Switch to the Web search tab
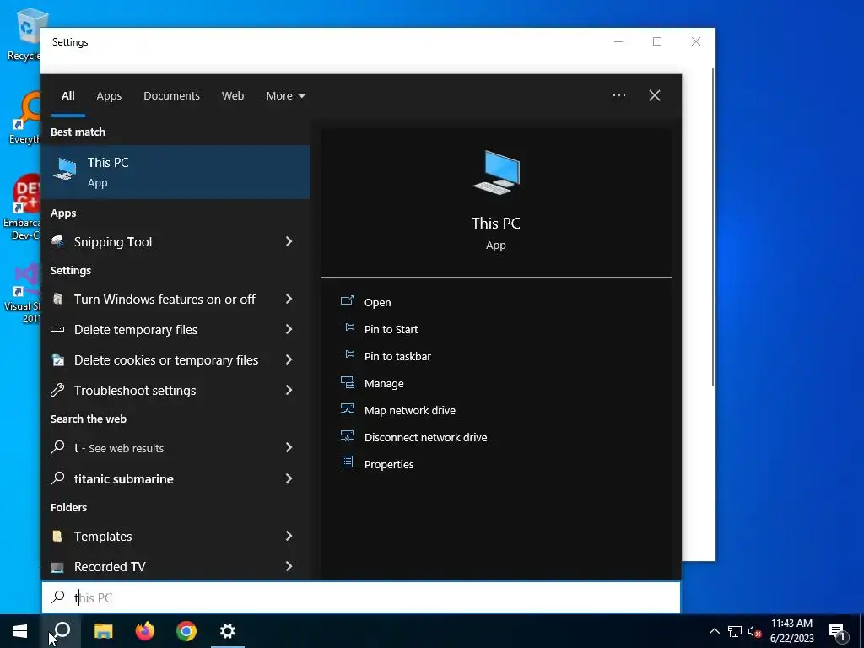The width and height of the screenshot is (864, 648). coord(233,96)
